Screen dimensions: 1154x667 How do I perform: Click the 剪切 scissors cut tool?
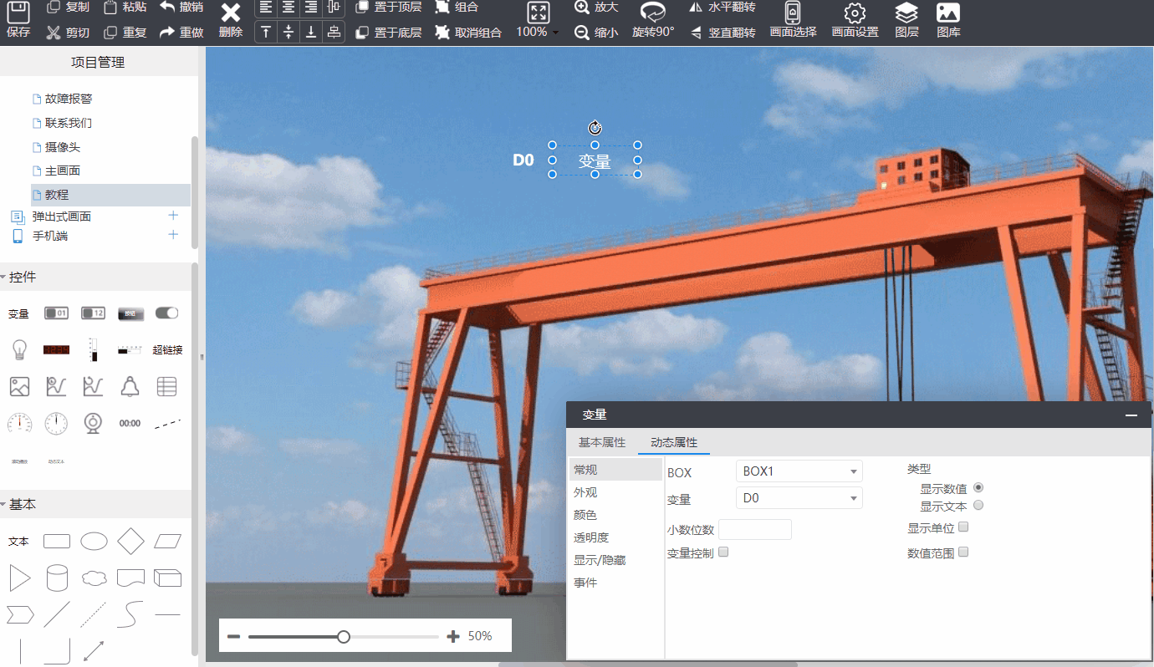(54, 33)
